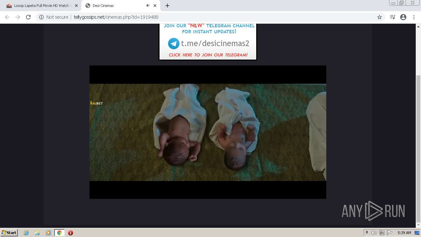
Task: Open a new browser tab
Action: tap(167, 6)
